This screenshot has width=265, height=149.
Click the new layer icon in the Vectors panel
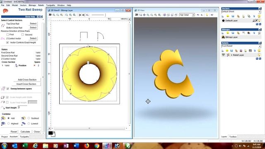[x=223, y=16]
